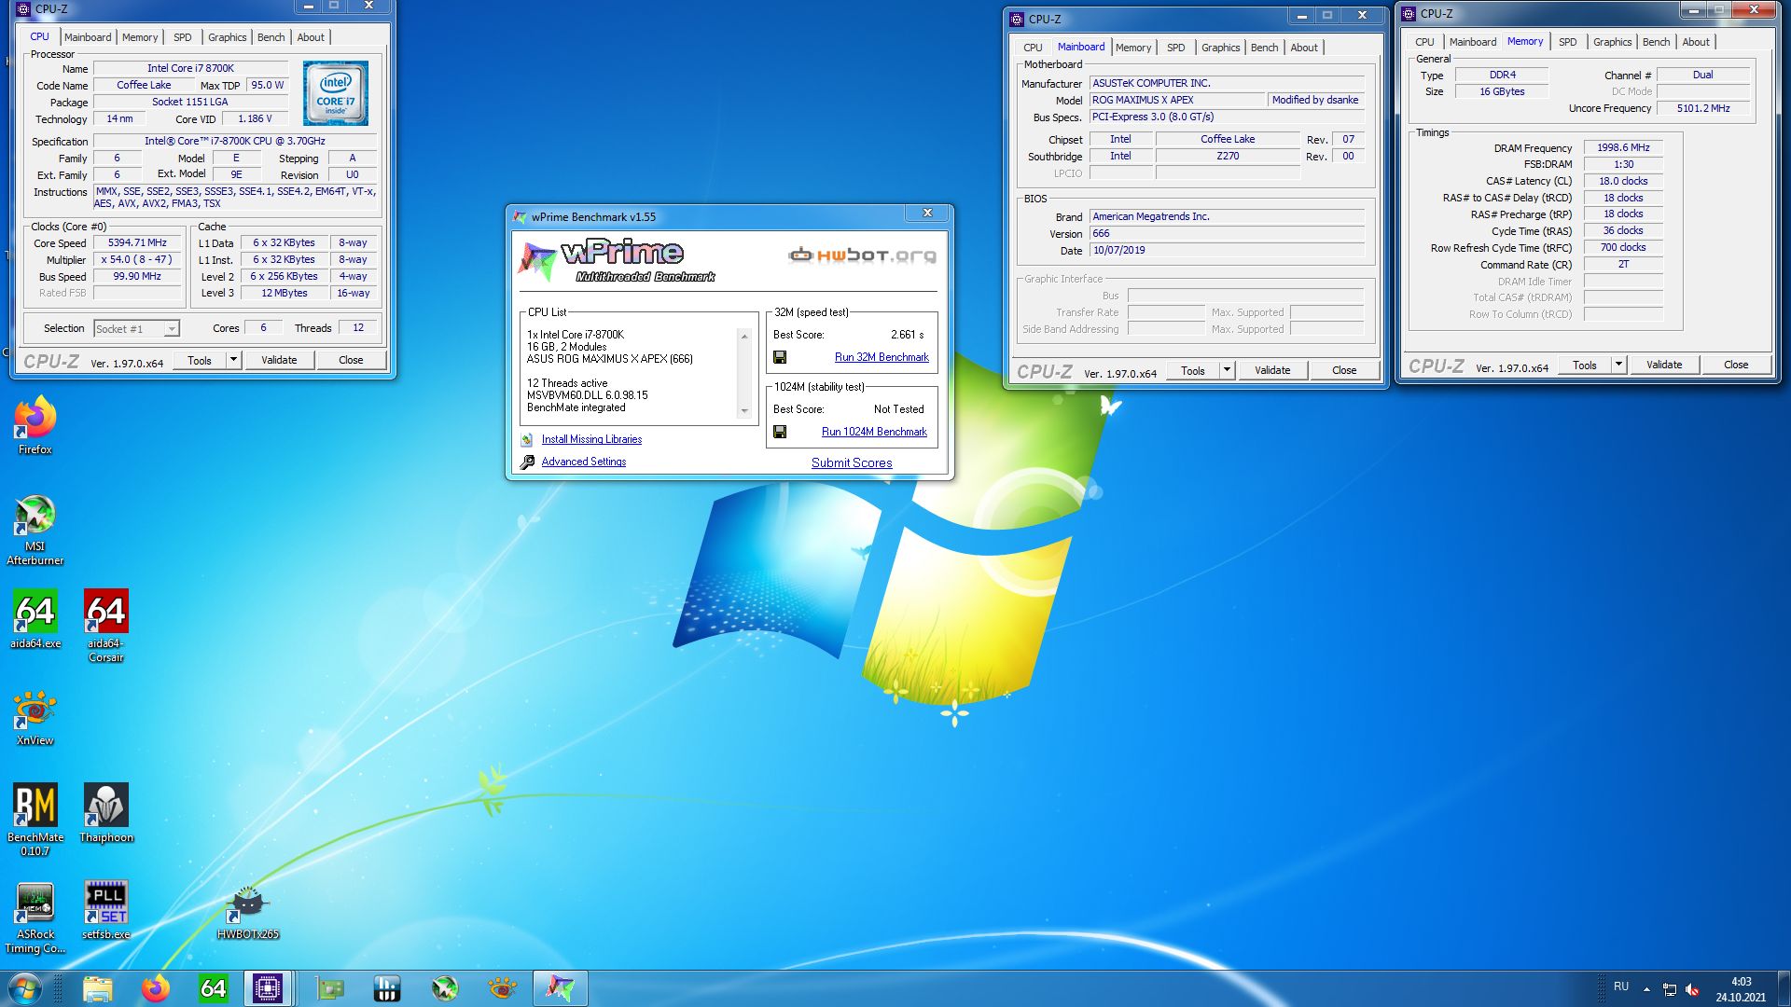Open the Windows Start menu

point(25,988)
